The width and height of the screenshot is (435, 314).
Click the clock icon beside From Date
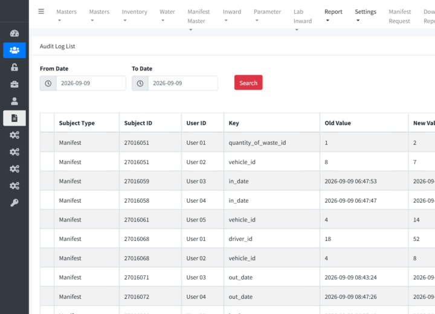click(x=48, y=83)
